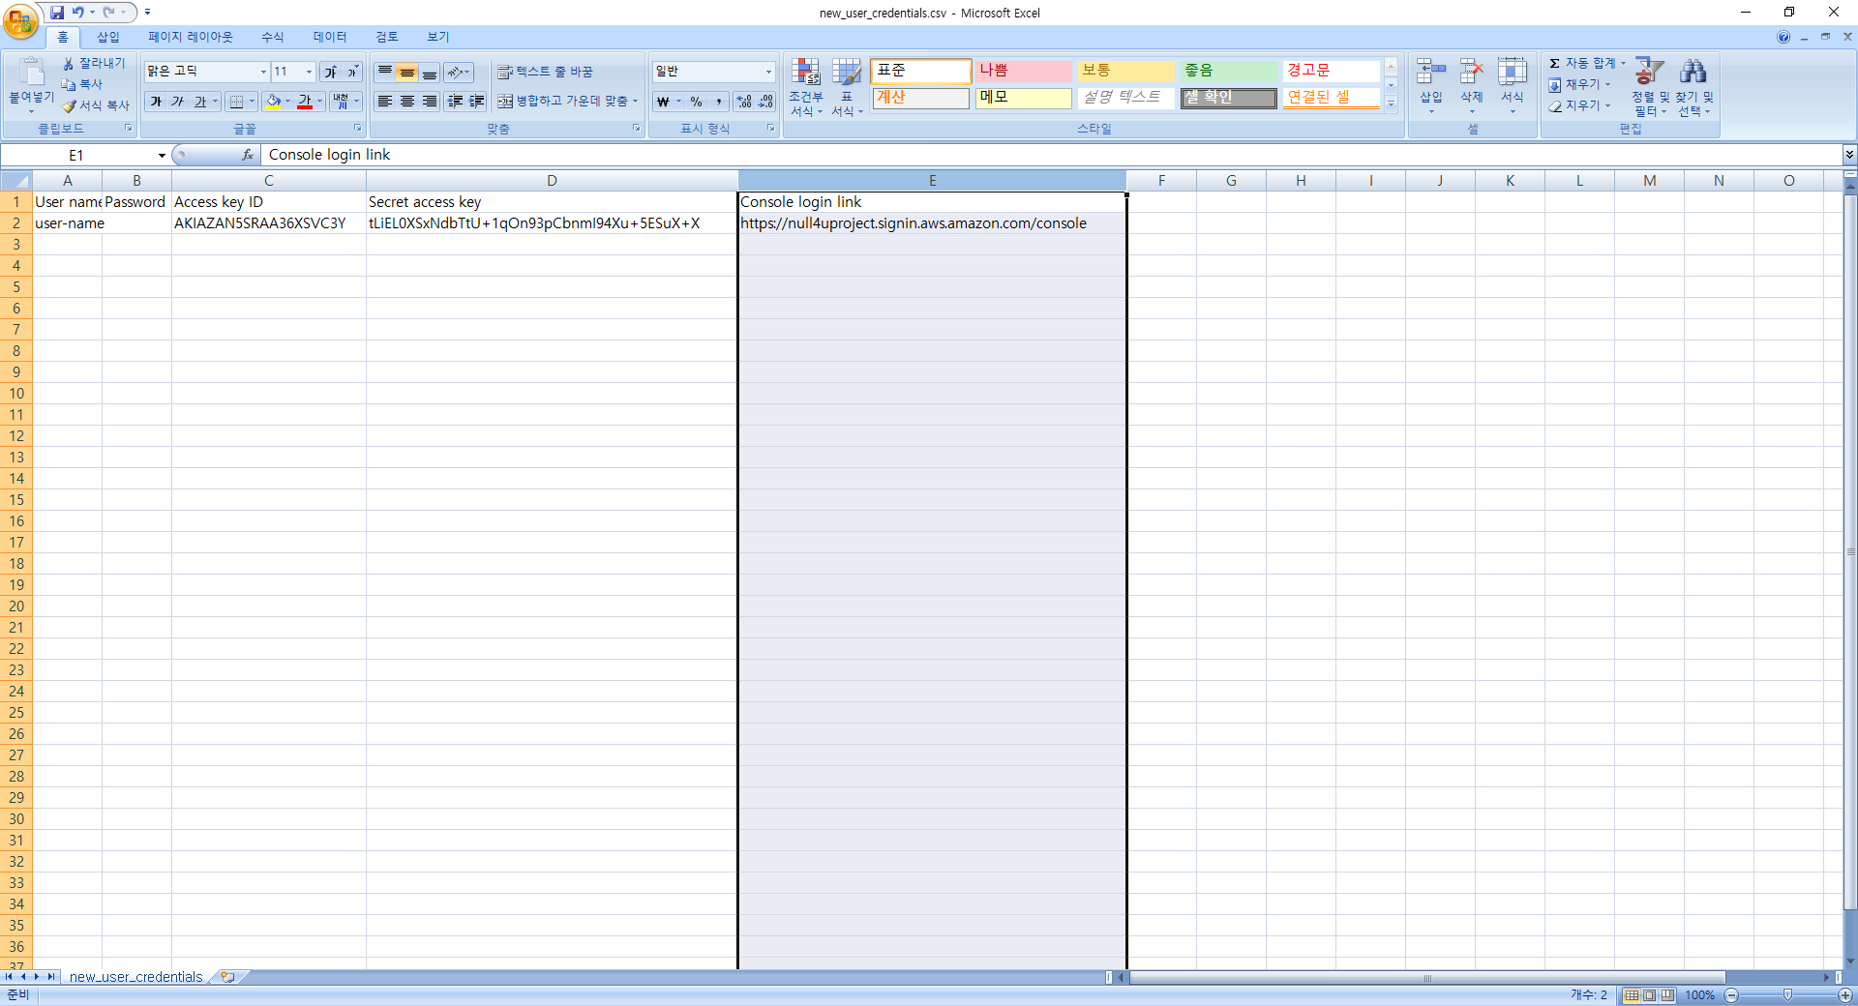Apply yellow fill color
The image size is (1858, 1006).
pyautogui.click(x=273, y=102)
